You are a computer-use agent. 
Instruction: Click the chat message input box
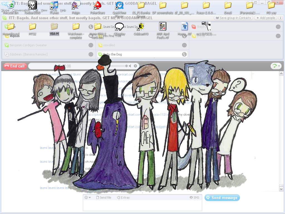point(142,206)
